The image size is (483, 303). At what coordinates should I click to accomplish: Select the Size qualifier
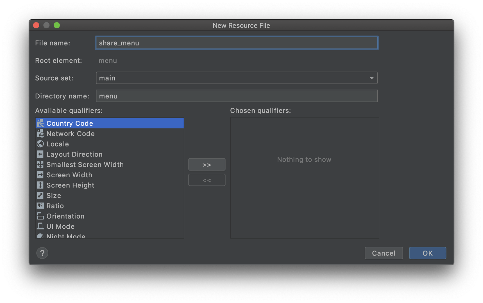(110, 195)
